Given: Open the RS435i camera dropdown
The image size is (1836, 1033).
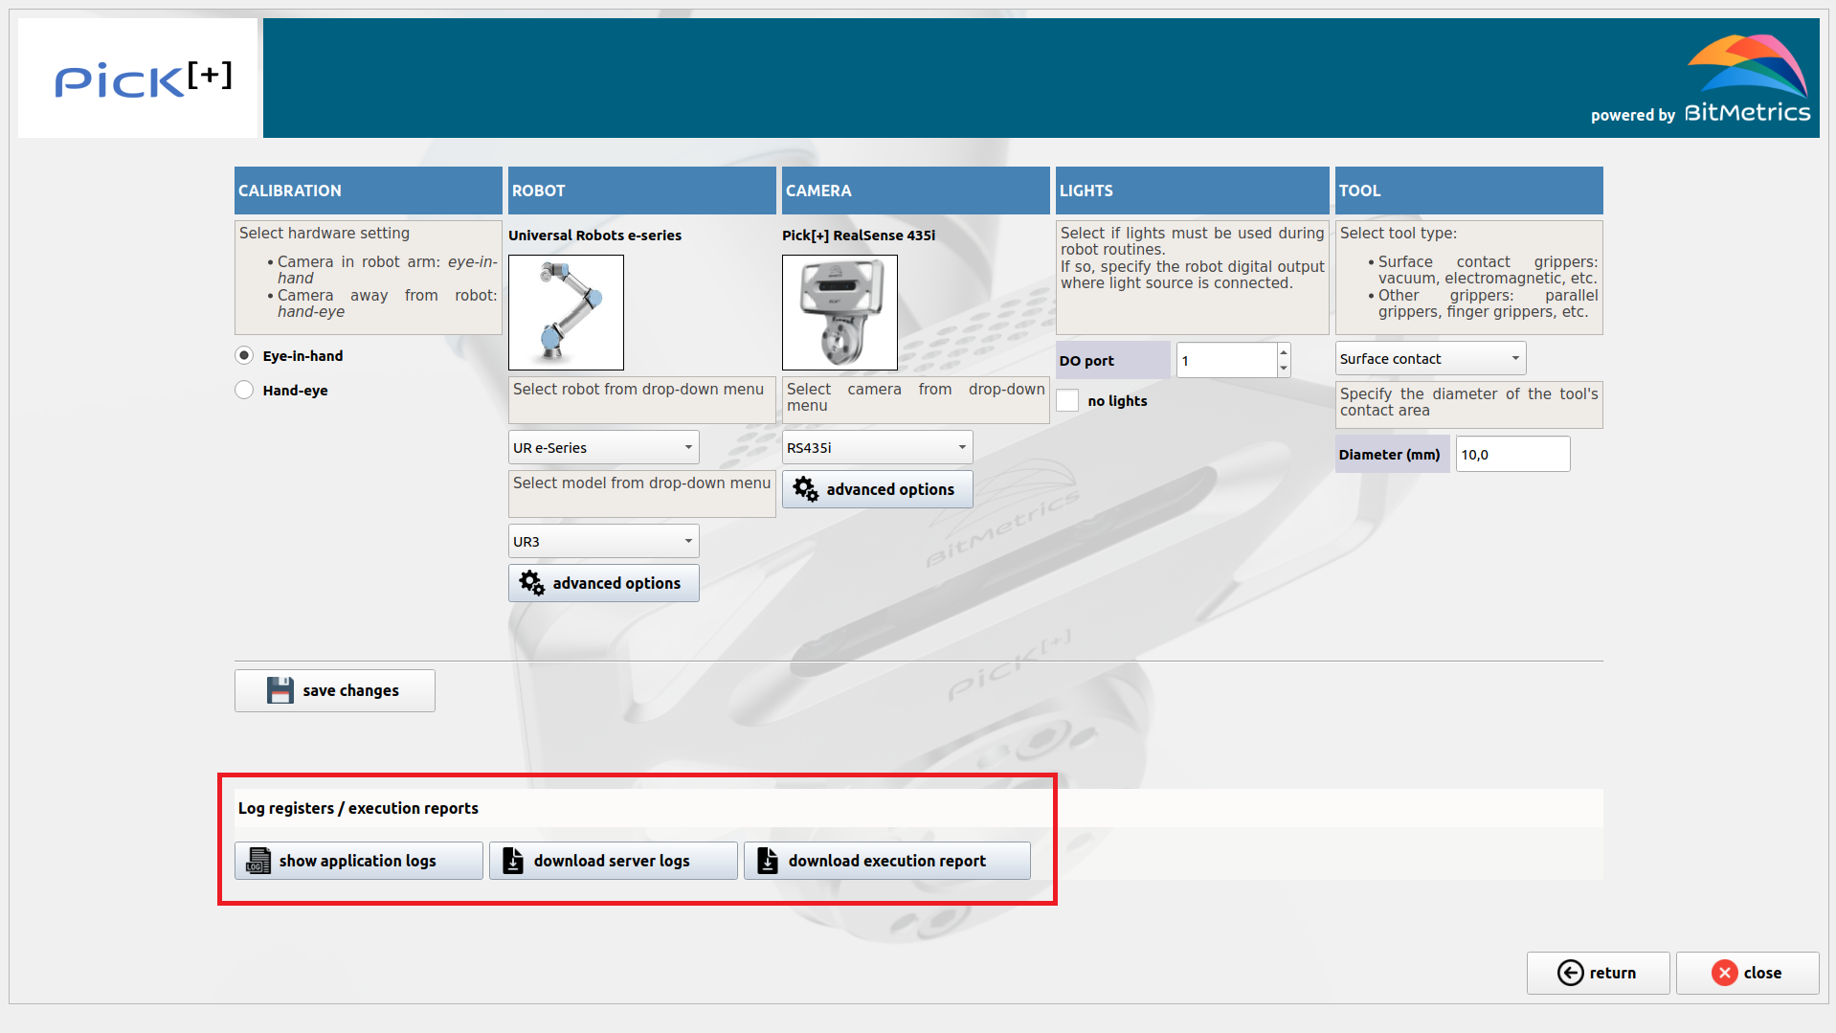Looking at the screenshot, I should click(878, 448).
